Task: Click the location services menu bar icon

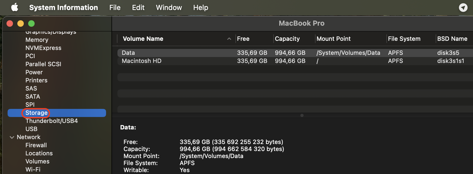Action: click(463, 8)
